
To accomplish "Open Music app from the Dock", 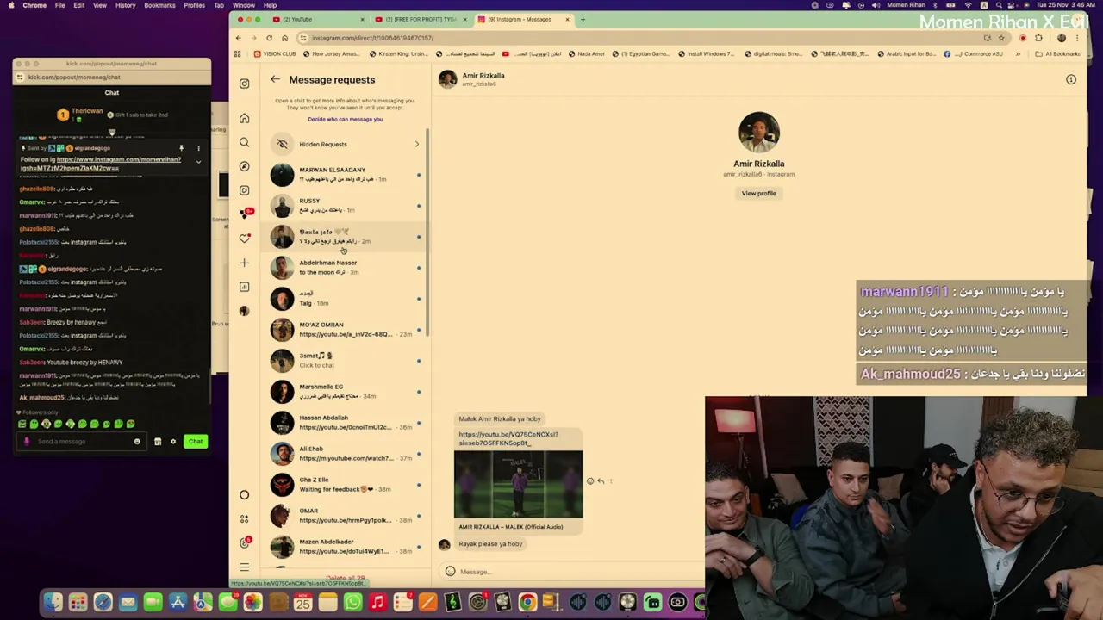I will point(377,603).
